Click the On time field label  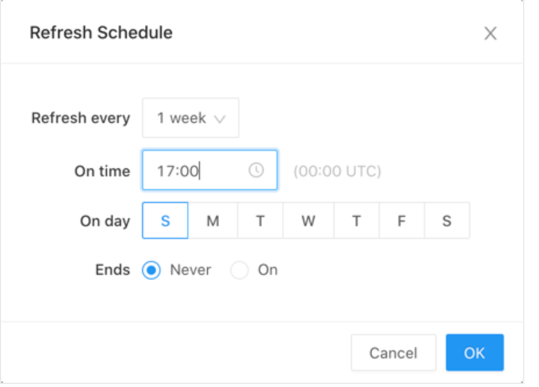tap(102, 171)
